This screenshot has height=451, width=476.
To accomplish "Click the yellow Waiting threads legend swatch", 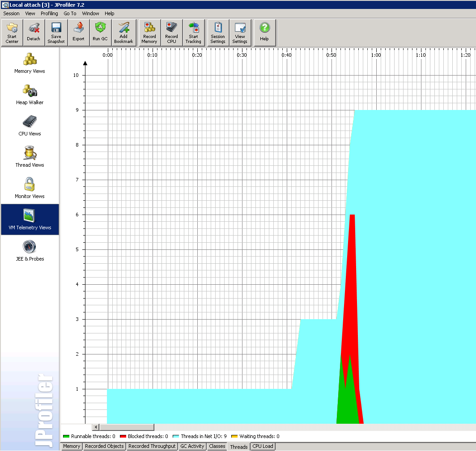I will [234, 436].
